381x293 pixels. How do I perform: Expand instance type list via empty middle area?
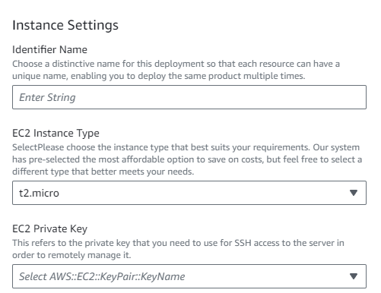pyautogui.click(x=203, y=193)
